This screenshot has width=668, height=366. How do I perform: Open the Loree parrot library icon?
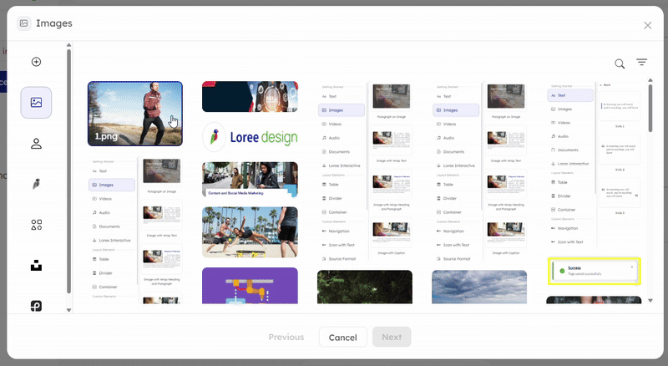pyautogui.click(x=36, y=184)
